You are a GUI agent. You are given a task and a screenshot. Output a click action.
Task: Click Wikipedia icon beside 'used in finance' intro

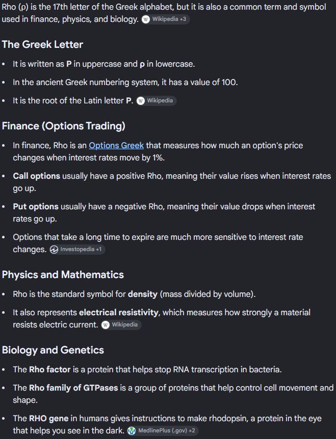coord(146,19)
